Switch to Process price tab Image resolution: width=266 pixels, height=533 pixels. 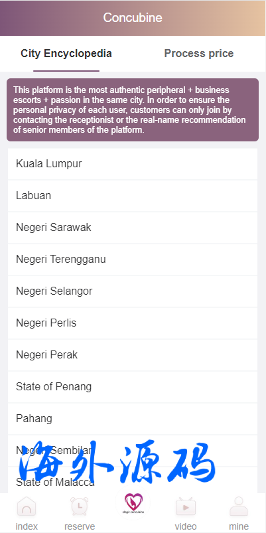199,54
